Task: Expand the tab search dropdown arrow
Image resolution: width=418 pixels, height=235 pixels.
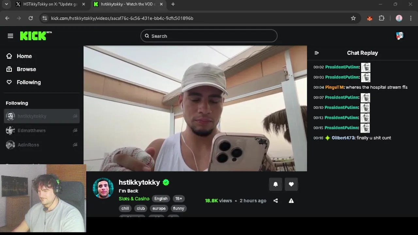Action: point(6,4)
